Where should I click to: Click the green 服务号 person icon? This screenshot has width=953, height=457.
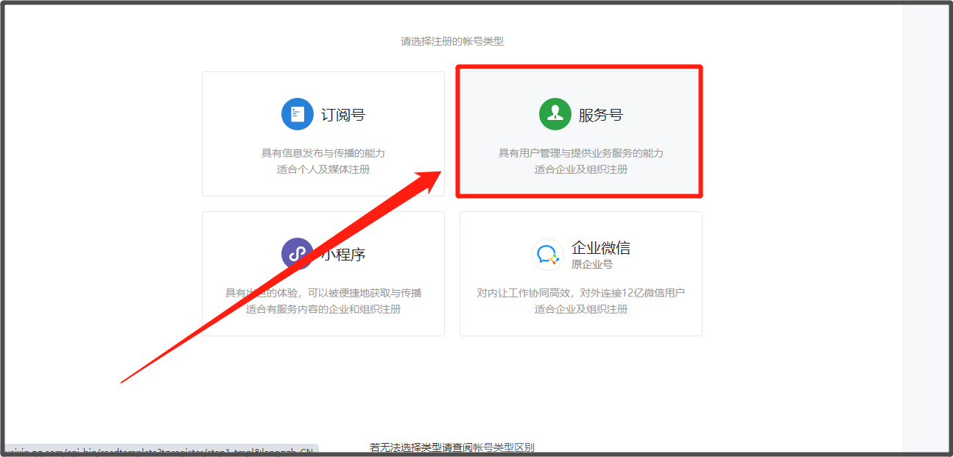click(x=555, y=114)
